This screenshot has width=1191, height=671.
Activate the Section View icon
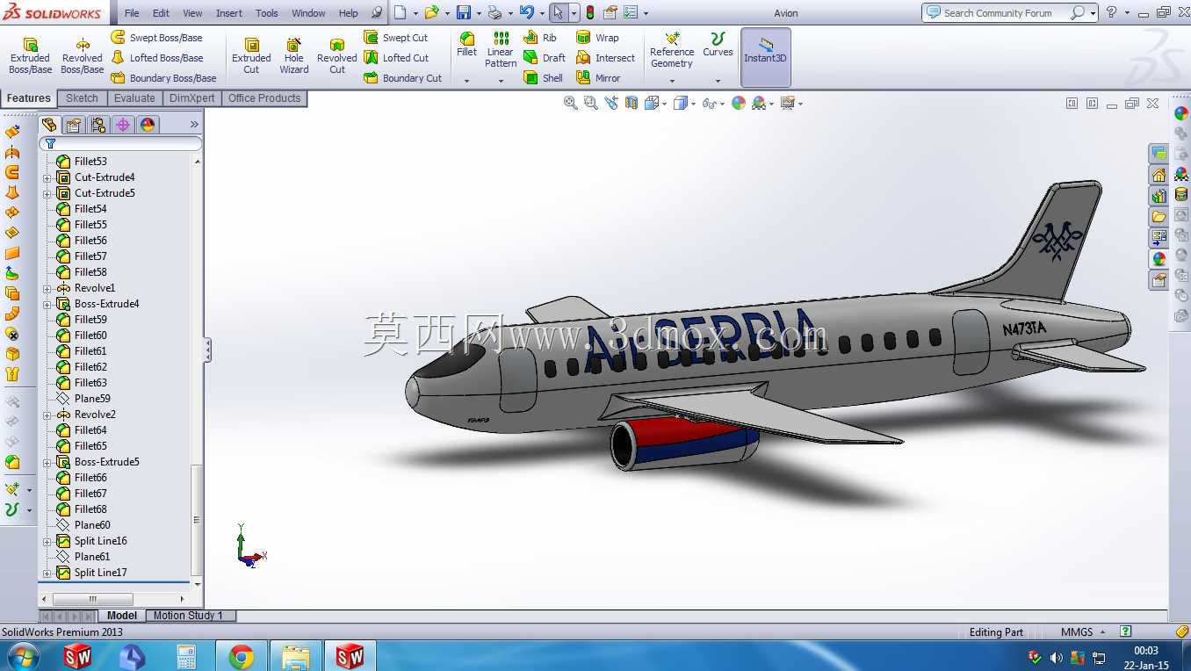click(632, 104)
